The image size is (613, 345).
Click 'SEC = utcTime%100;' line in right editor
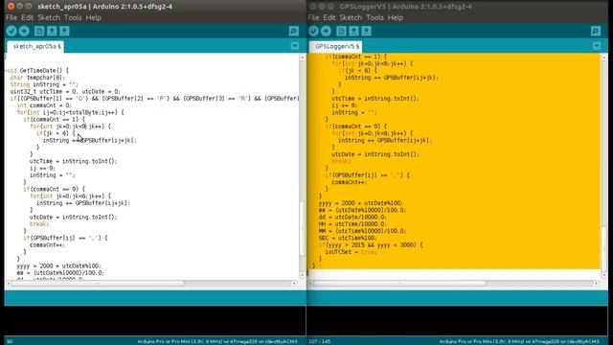click(348, 238)
